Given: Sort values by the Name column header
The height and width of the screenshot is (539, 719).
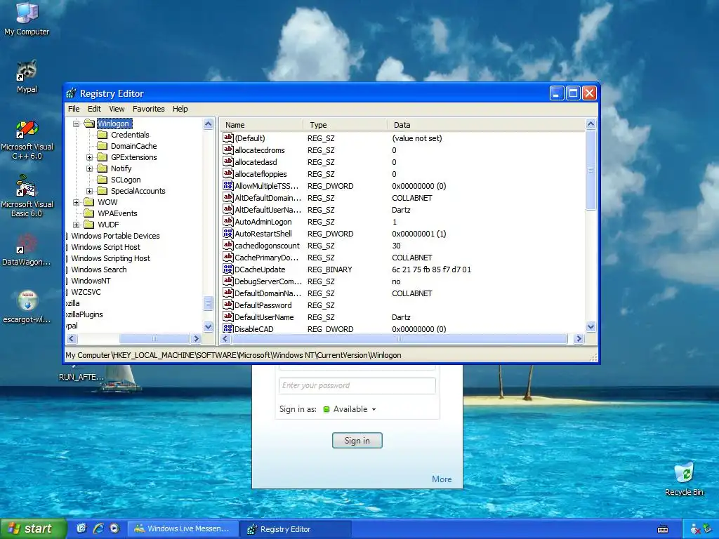Looking at the screenshot, I should (x=261, y=125).
